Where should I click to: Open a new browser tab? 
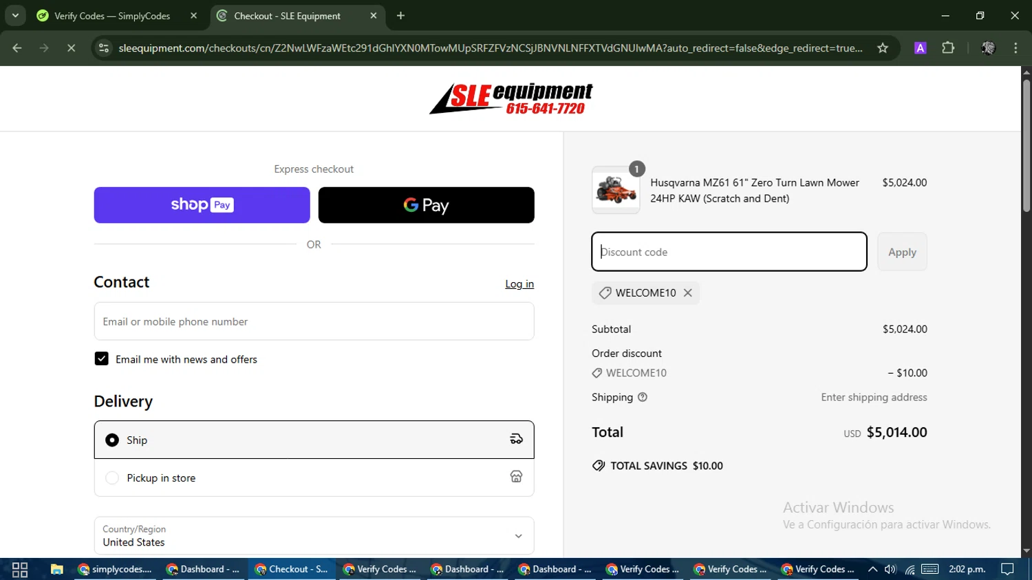401,16
